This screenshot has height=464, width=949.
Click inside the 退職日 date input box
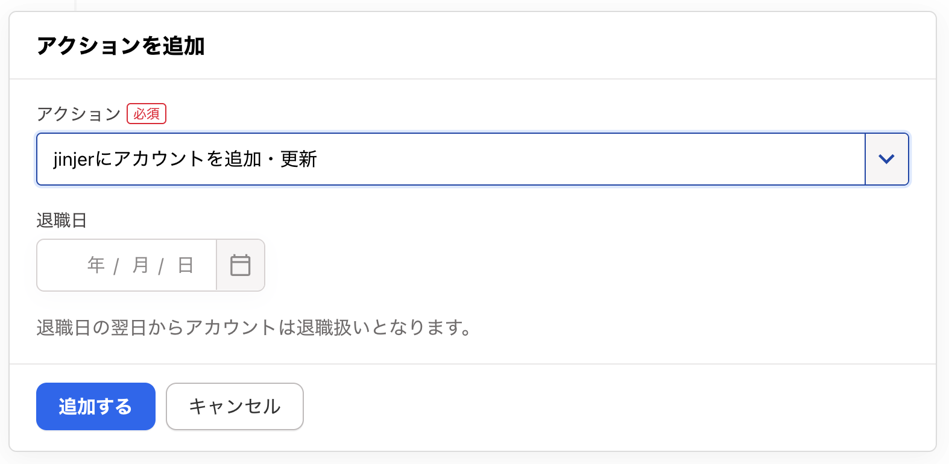tap(127, 265)
